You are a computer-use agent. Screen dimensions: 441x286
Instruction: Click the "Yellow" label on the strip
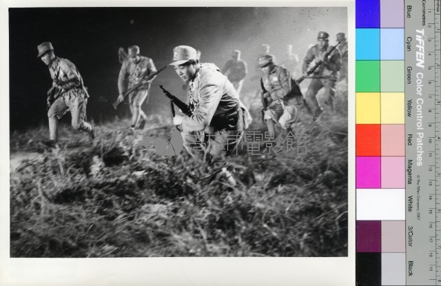[x=410, y=108]
